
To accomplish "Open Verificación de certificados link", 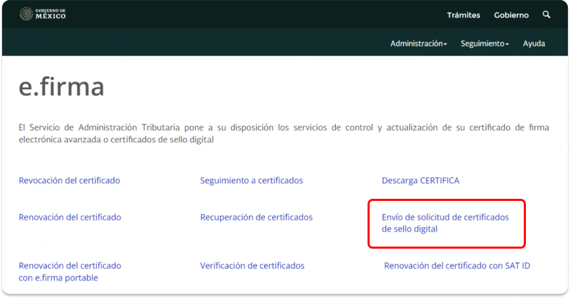I will pos(252,266).
